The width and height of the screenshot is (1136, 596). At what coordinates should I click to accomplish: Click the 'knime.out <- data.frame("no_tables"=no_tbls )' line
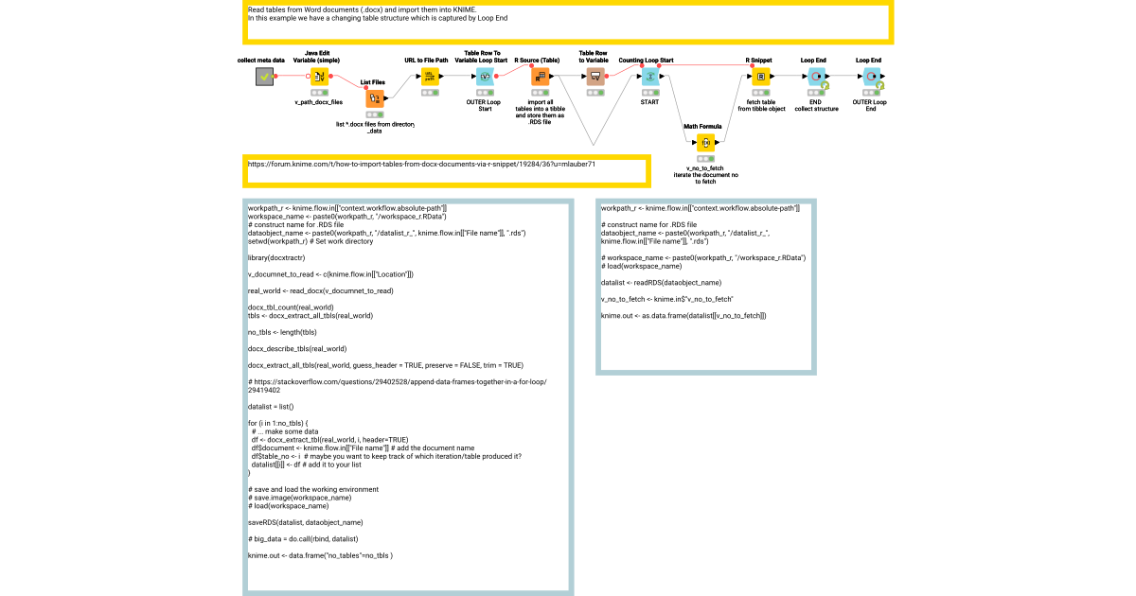click(320, 555)
